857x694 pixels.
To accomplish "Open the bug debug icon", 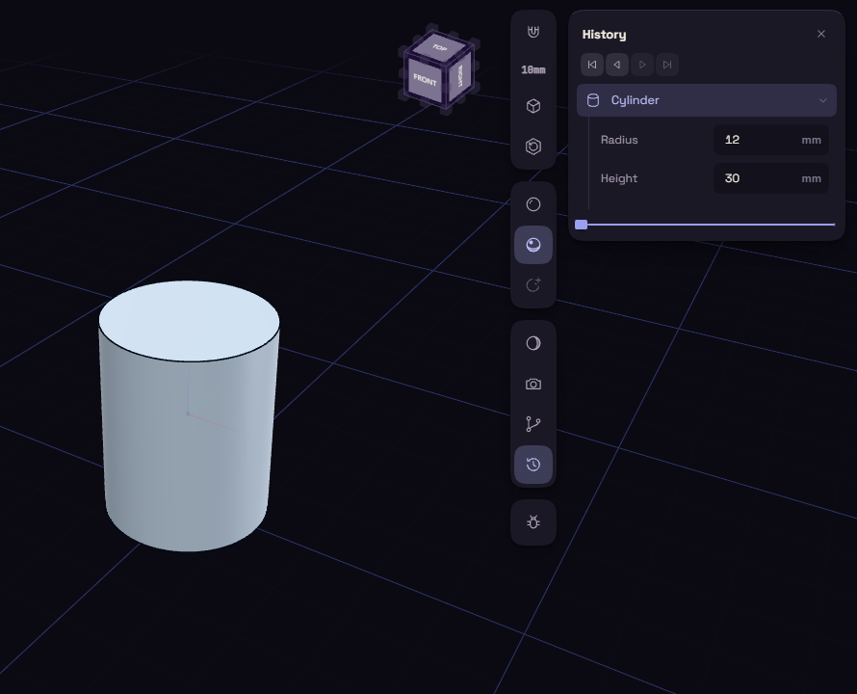I will tap(533, 522).
